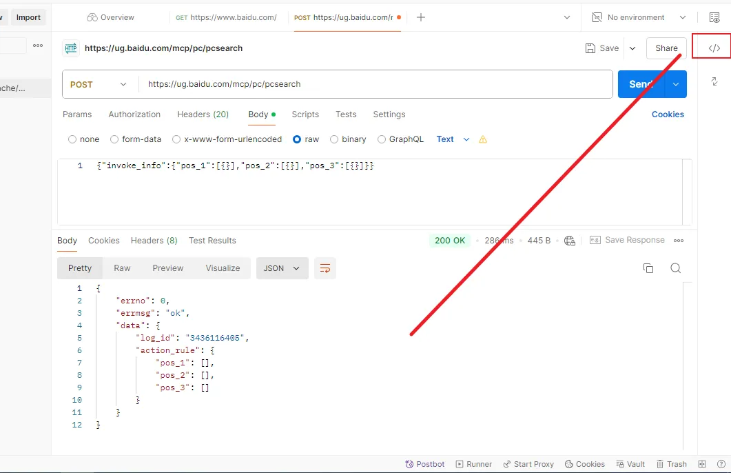Click the HTTP request type icon
731x473 pixels.
(71, 48)
